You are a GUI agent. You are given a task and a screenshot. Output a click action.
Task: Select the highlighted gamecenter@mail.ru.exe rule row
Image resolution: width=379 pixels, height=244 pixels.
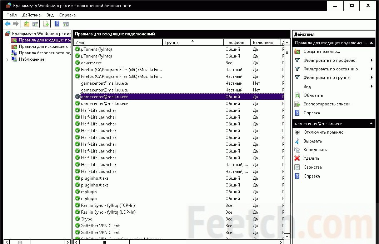coord(179,97)
